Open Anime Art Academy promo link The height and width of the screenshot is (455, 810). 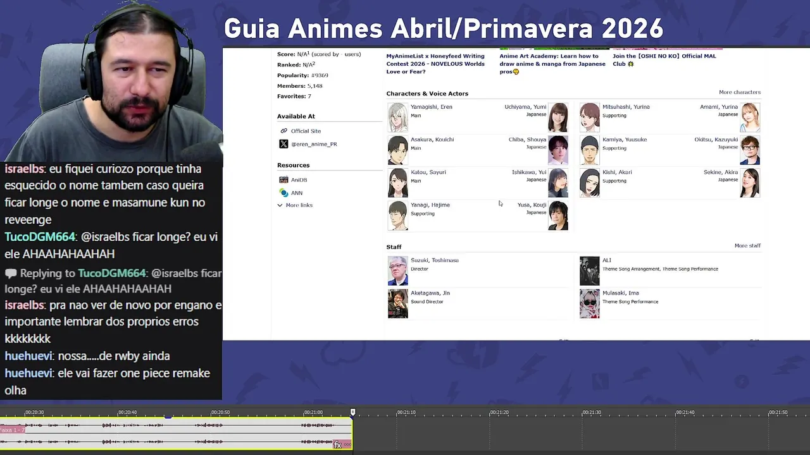point(552,64)
